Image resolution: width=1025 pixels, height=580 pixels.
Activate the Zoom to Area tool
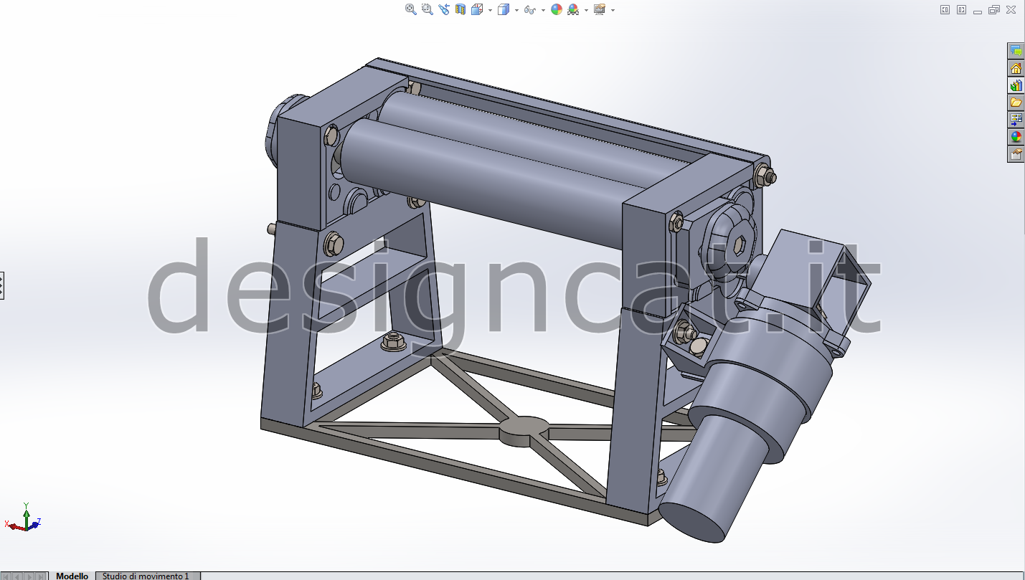428,9
